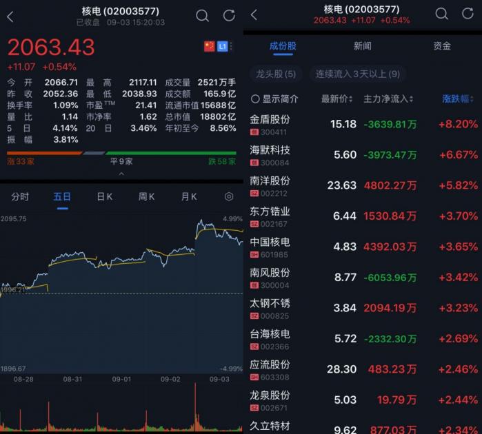Tap the back arrow on constituents panel

pyautogui.click(x=254, y=14)
